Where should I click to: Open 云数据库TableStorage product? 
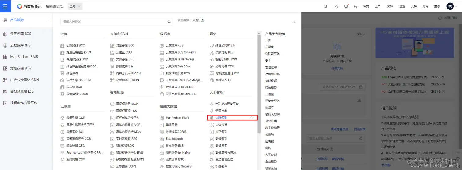[x=180, y=59]
